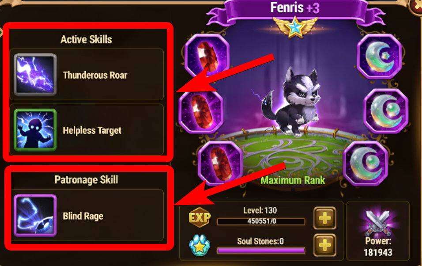Select the bottom red gem slot
The width and height of the screenshot is (422, 266).
(x=220, y=163)
